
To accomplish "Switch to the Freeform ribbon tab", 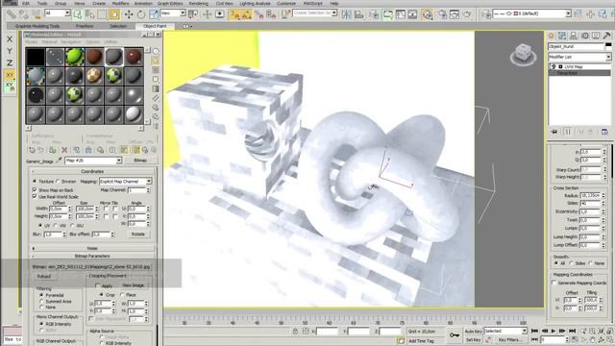I will [85, 26].
